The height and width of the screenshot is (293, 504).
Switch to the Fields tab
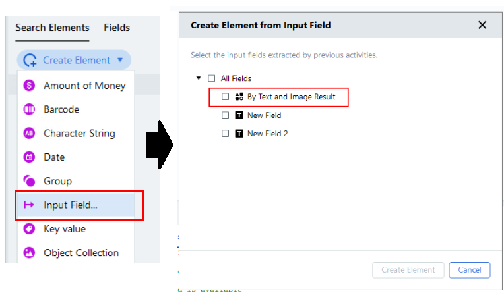(x=117, y=28)
